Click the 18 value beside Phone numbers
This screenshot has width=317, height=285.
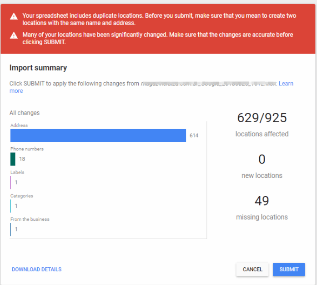point(22,159)
